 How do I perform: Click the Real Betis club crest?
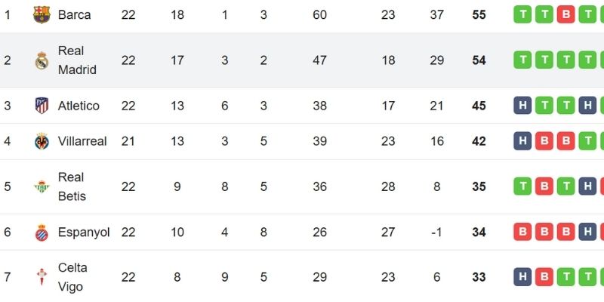42,186
